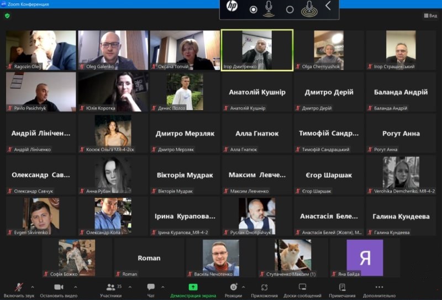Select Юлія Коротка video tile

tap(113, 92)
